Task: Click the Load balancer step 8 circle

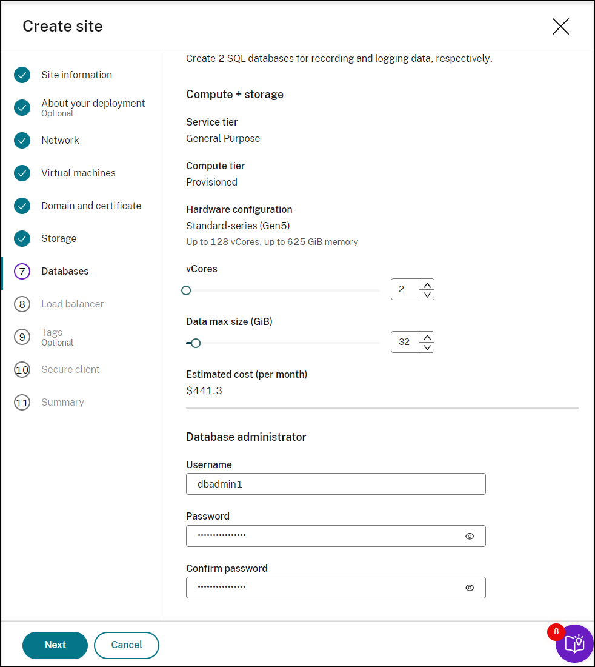Action: 22,304
